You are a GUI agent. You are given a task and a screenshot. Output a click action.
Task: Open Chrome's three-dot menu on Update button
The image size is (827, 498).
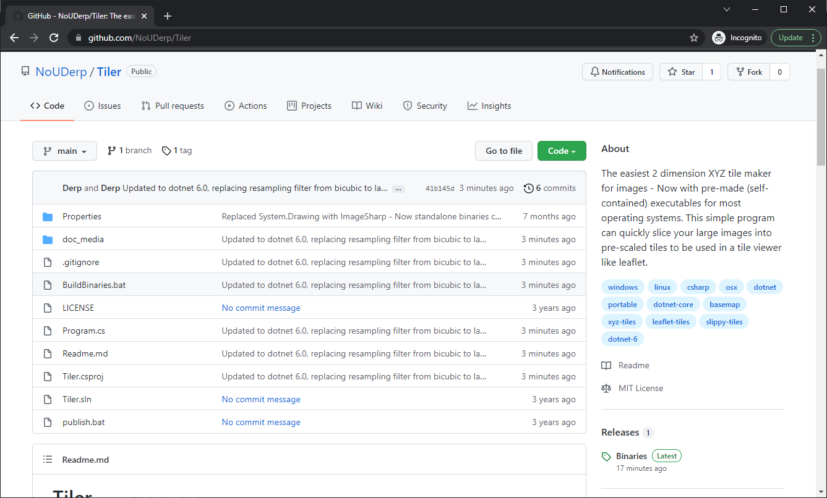pos(813,38)
